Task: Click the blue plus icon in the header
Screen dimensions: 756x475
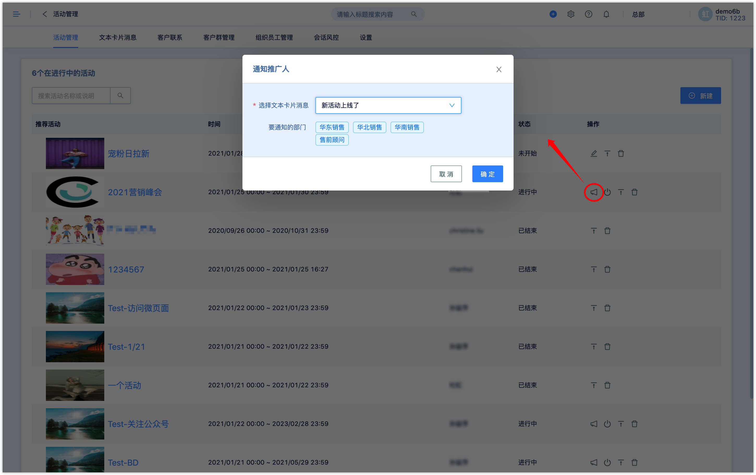Action: coord(553,14)
